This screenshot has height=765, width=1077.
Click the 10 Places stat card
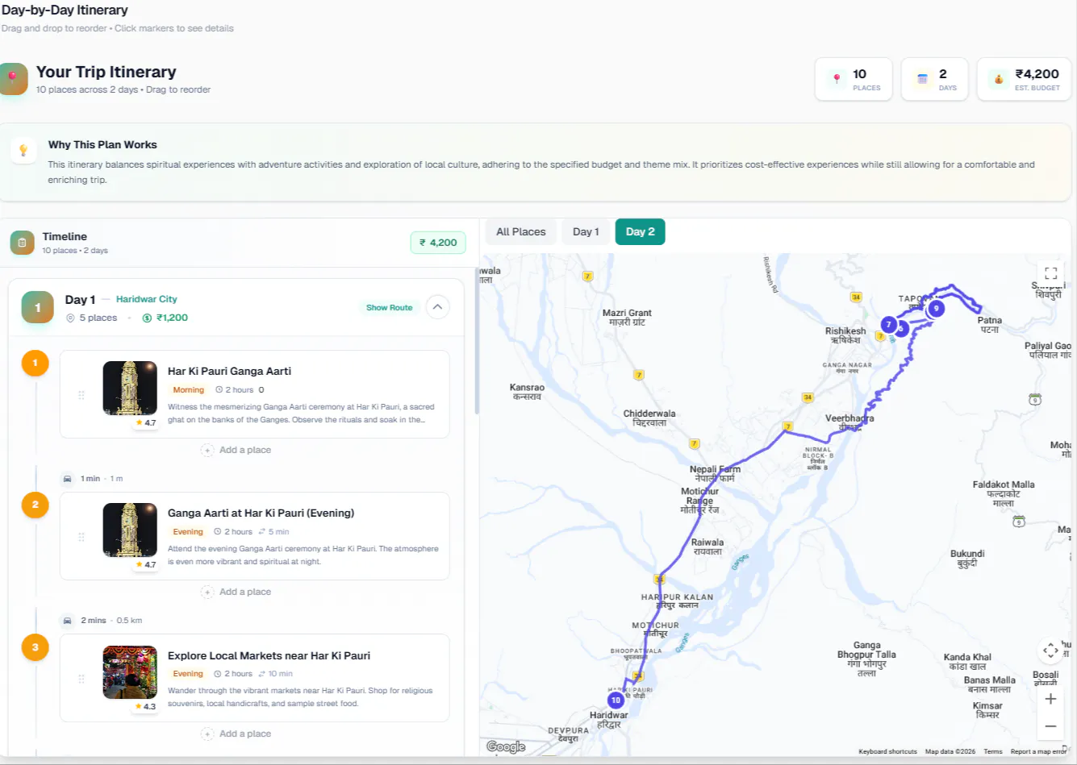click(x=854, y=79)
